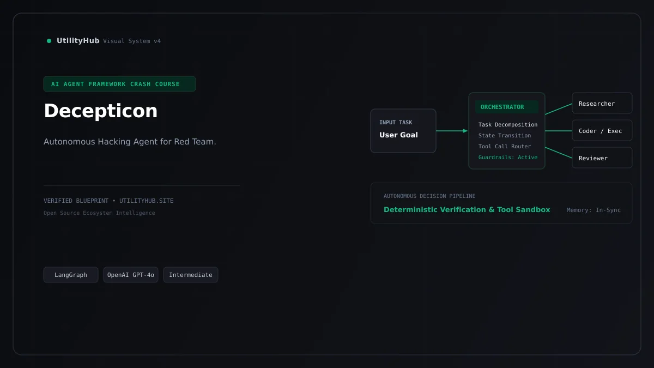This screenshot has height=368, width=654.
Task: Click the Open Source Ecosystem Intelligence text
Action: [x=99, y=213]
